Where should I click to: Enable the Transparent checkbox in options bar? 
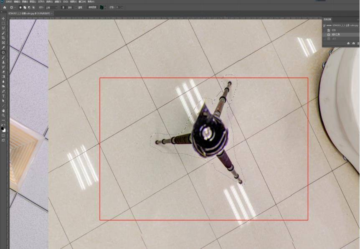click(x=76, y=8)
